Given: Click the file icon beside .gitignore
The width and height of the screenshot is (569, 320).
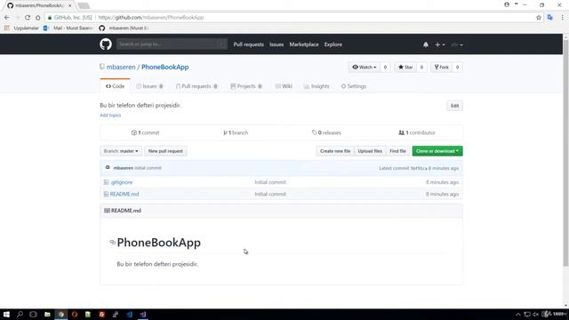Looking at the screenshot, I should click(106, 182).
